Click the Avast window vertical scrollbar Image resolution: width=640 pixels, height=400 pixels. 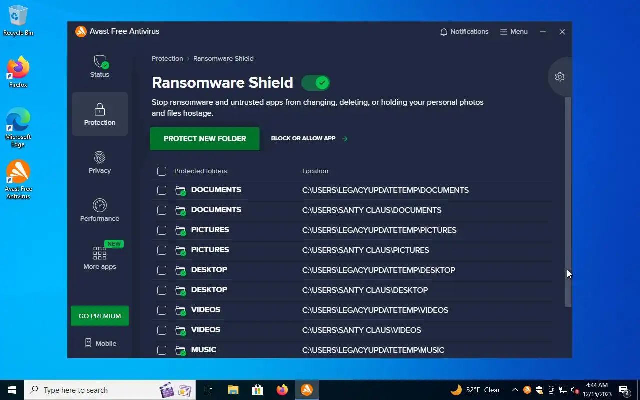(567, 202)
